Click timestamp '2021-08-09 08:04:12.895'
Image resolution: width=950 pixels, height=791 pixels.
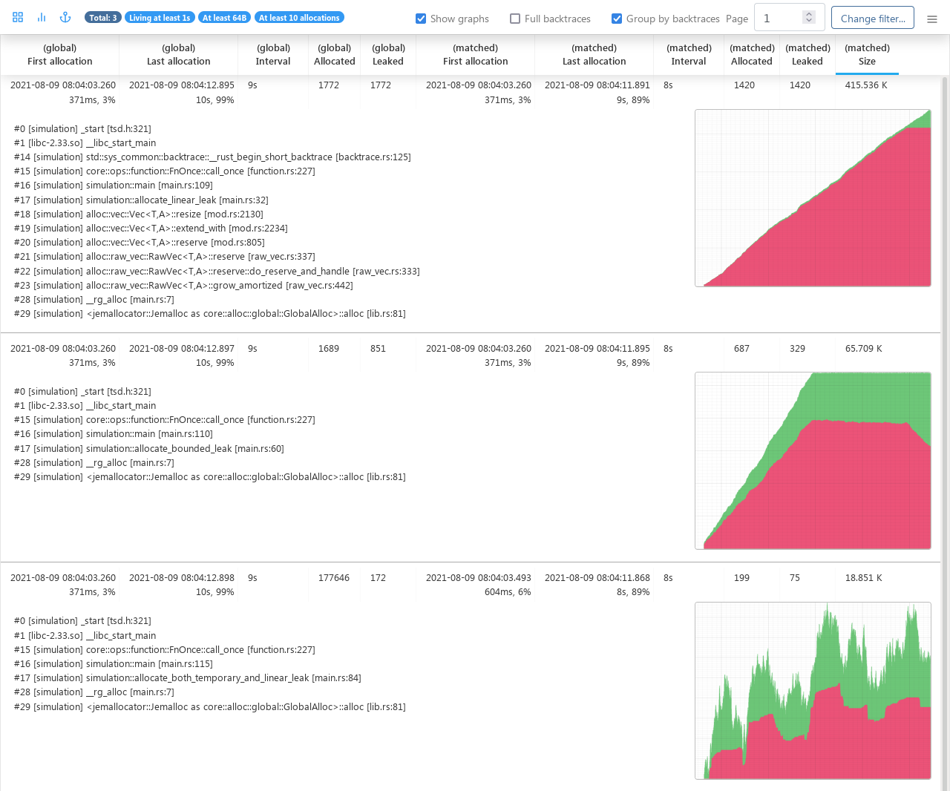point(182,85)
